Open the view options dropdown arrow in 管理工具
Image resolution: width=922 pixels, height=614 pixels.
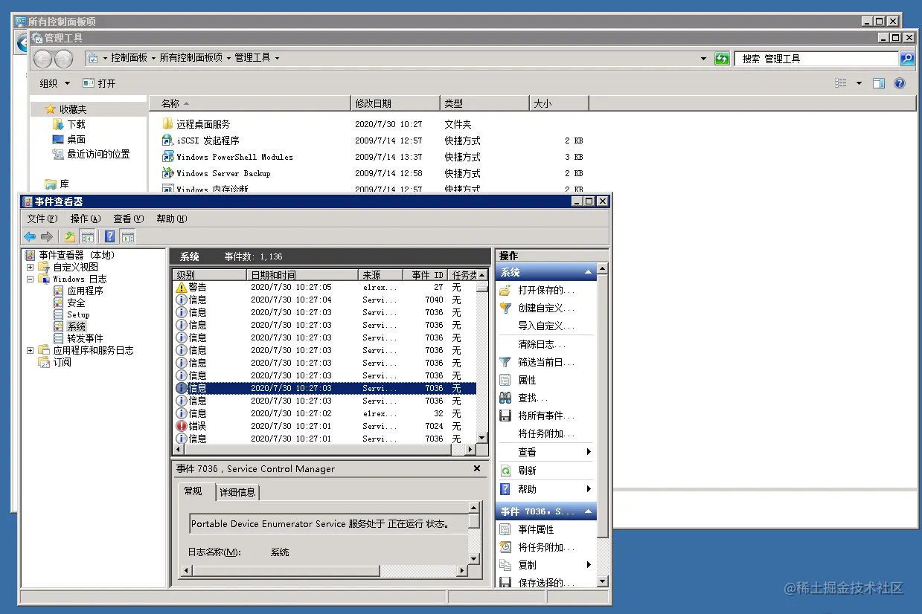[x=859, y=83]
